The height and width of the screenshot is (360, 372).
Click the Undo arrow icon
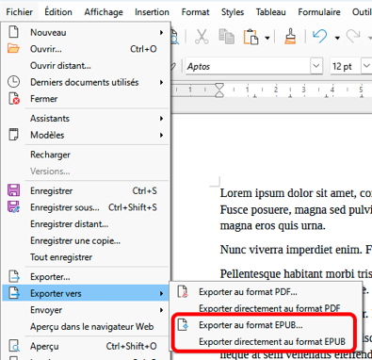(320, 36)
